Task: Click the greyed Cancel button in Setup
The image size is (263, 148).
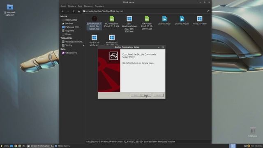Action: coord(158,95)
